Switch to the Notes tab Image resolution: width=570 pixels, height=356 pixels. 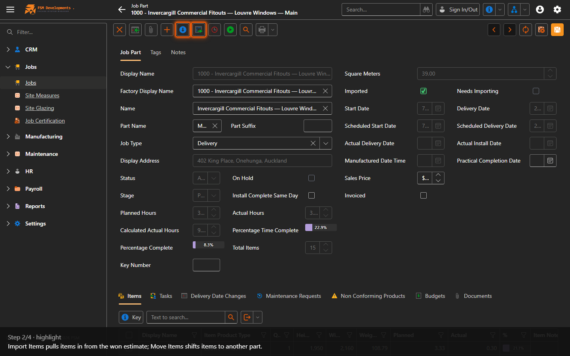click(x=178, y=52)
